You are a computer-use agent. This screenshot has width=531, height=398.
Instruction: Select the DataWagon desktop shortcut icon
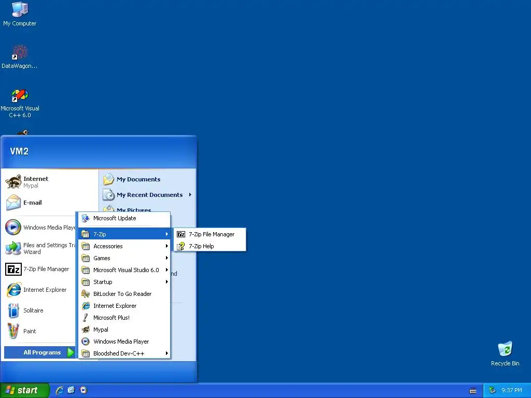pyautogui.click(x=20, y=52)
